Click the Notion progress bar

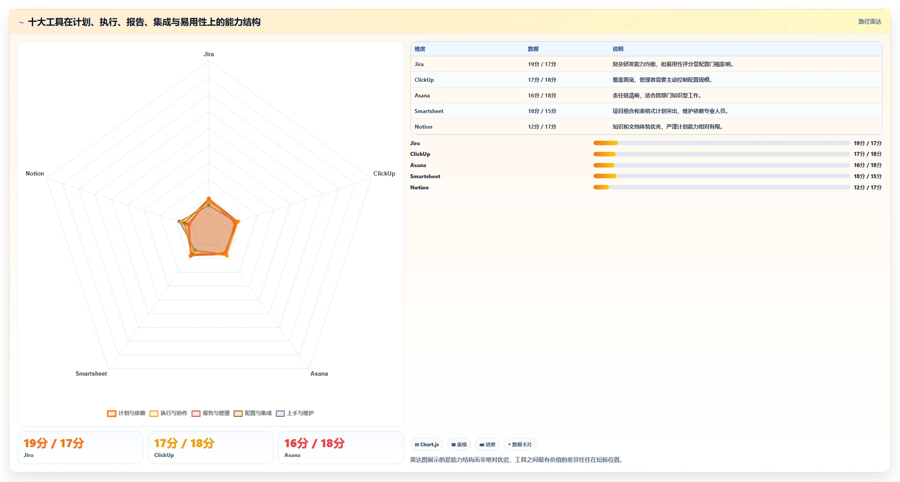pos(721,187)
